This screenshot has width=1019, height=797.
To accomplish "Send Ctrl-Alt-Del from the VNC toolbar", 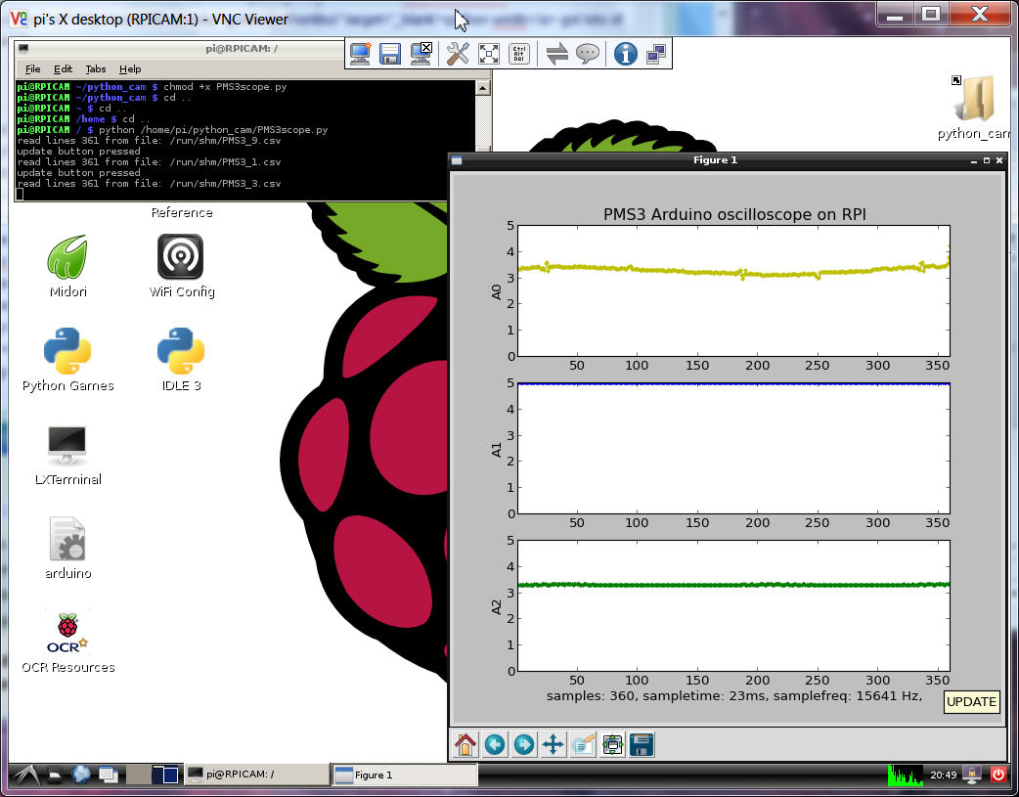I will (x=519, y=54).
